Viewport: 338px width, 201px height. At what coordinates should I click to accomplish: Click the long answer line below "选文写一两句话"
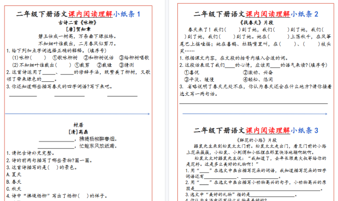pos(253,104)
